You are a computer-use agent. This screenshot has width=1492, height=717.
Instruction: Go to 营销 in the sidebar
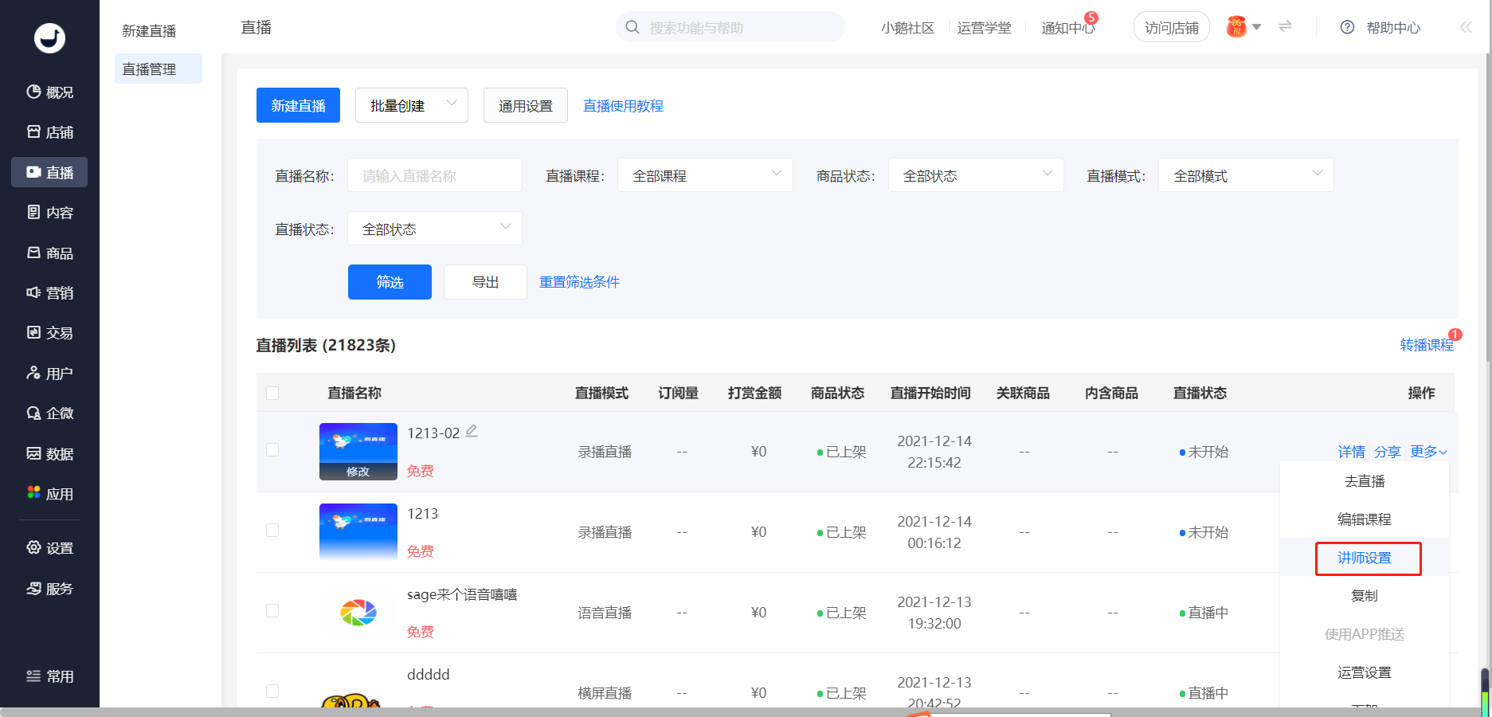tap(49, 292)
